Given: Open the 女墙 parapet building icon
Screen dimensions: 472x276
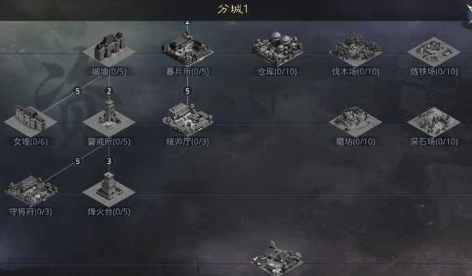Looking at the screenshot, I should pyautogui.click(x=31, y=121).
